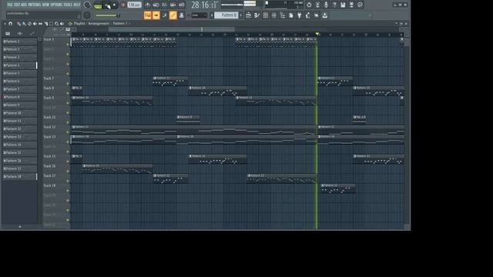The height and width of the screenshot is (277, 493).
Task: Toggle the playlist magnet snap icon
Action: click(x=10, y=24)
